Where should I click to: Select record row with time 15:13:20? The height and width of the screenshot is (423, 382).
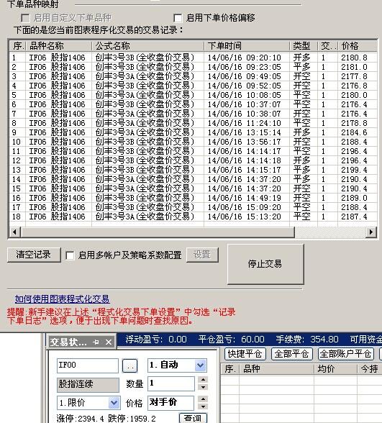(x=193, y=217)
